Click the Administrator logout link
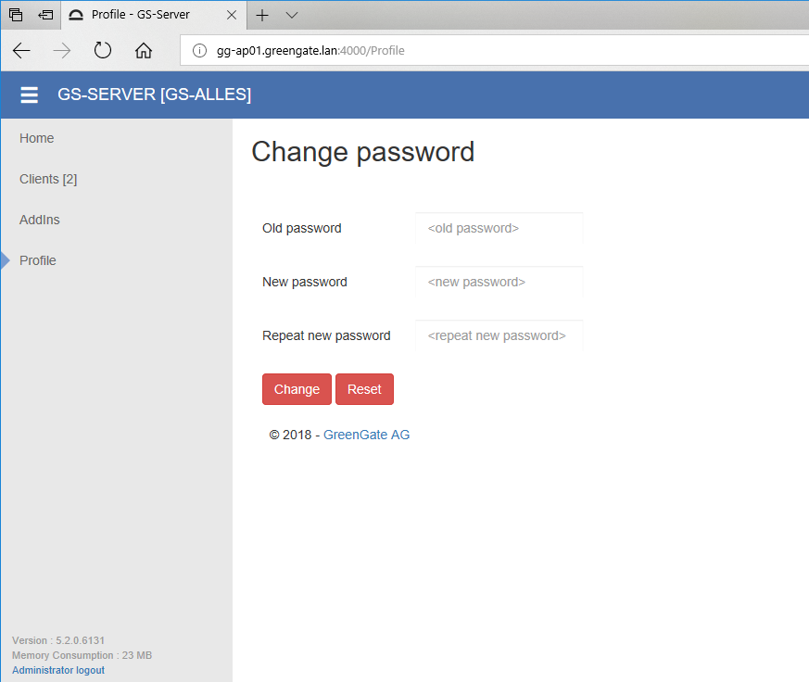809x682 pixels. coord(58,670)
